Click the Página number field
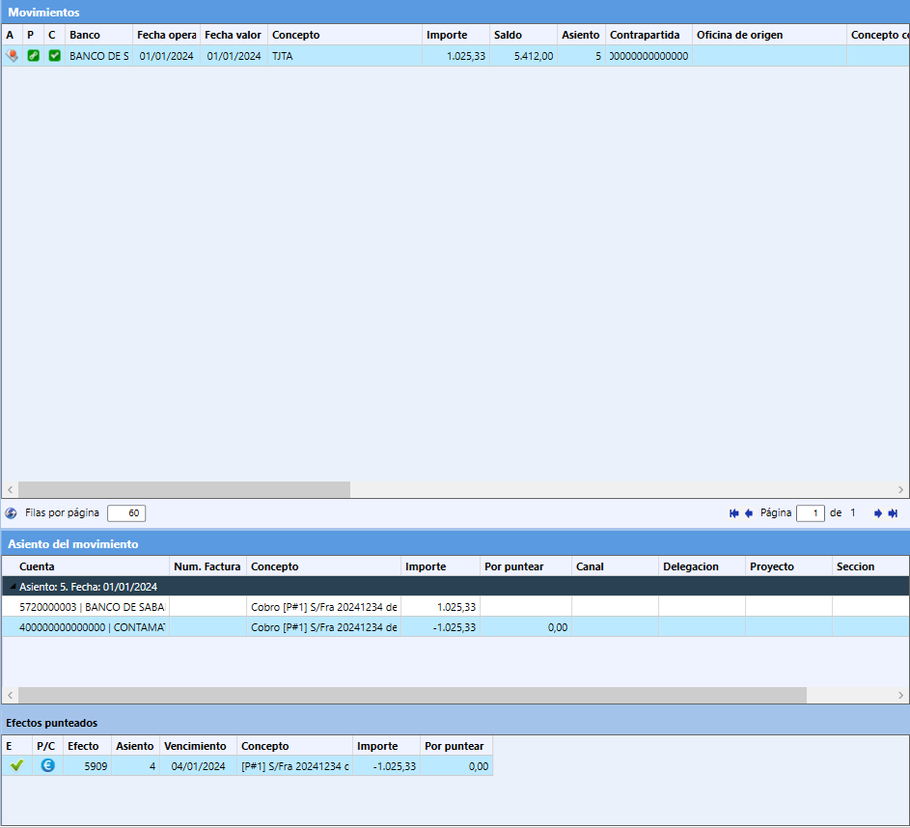This screenshot has width=910, height=828. (811, 513)
